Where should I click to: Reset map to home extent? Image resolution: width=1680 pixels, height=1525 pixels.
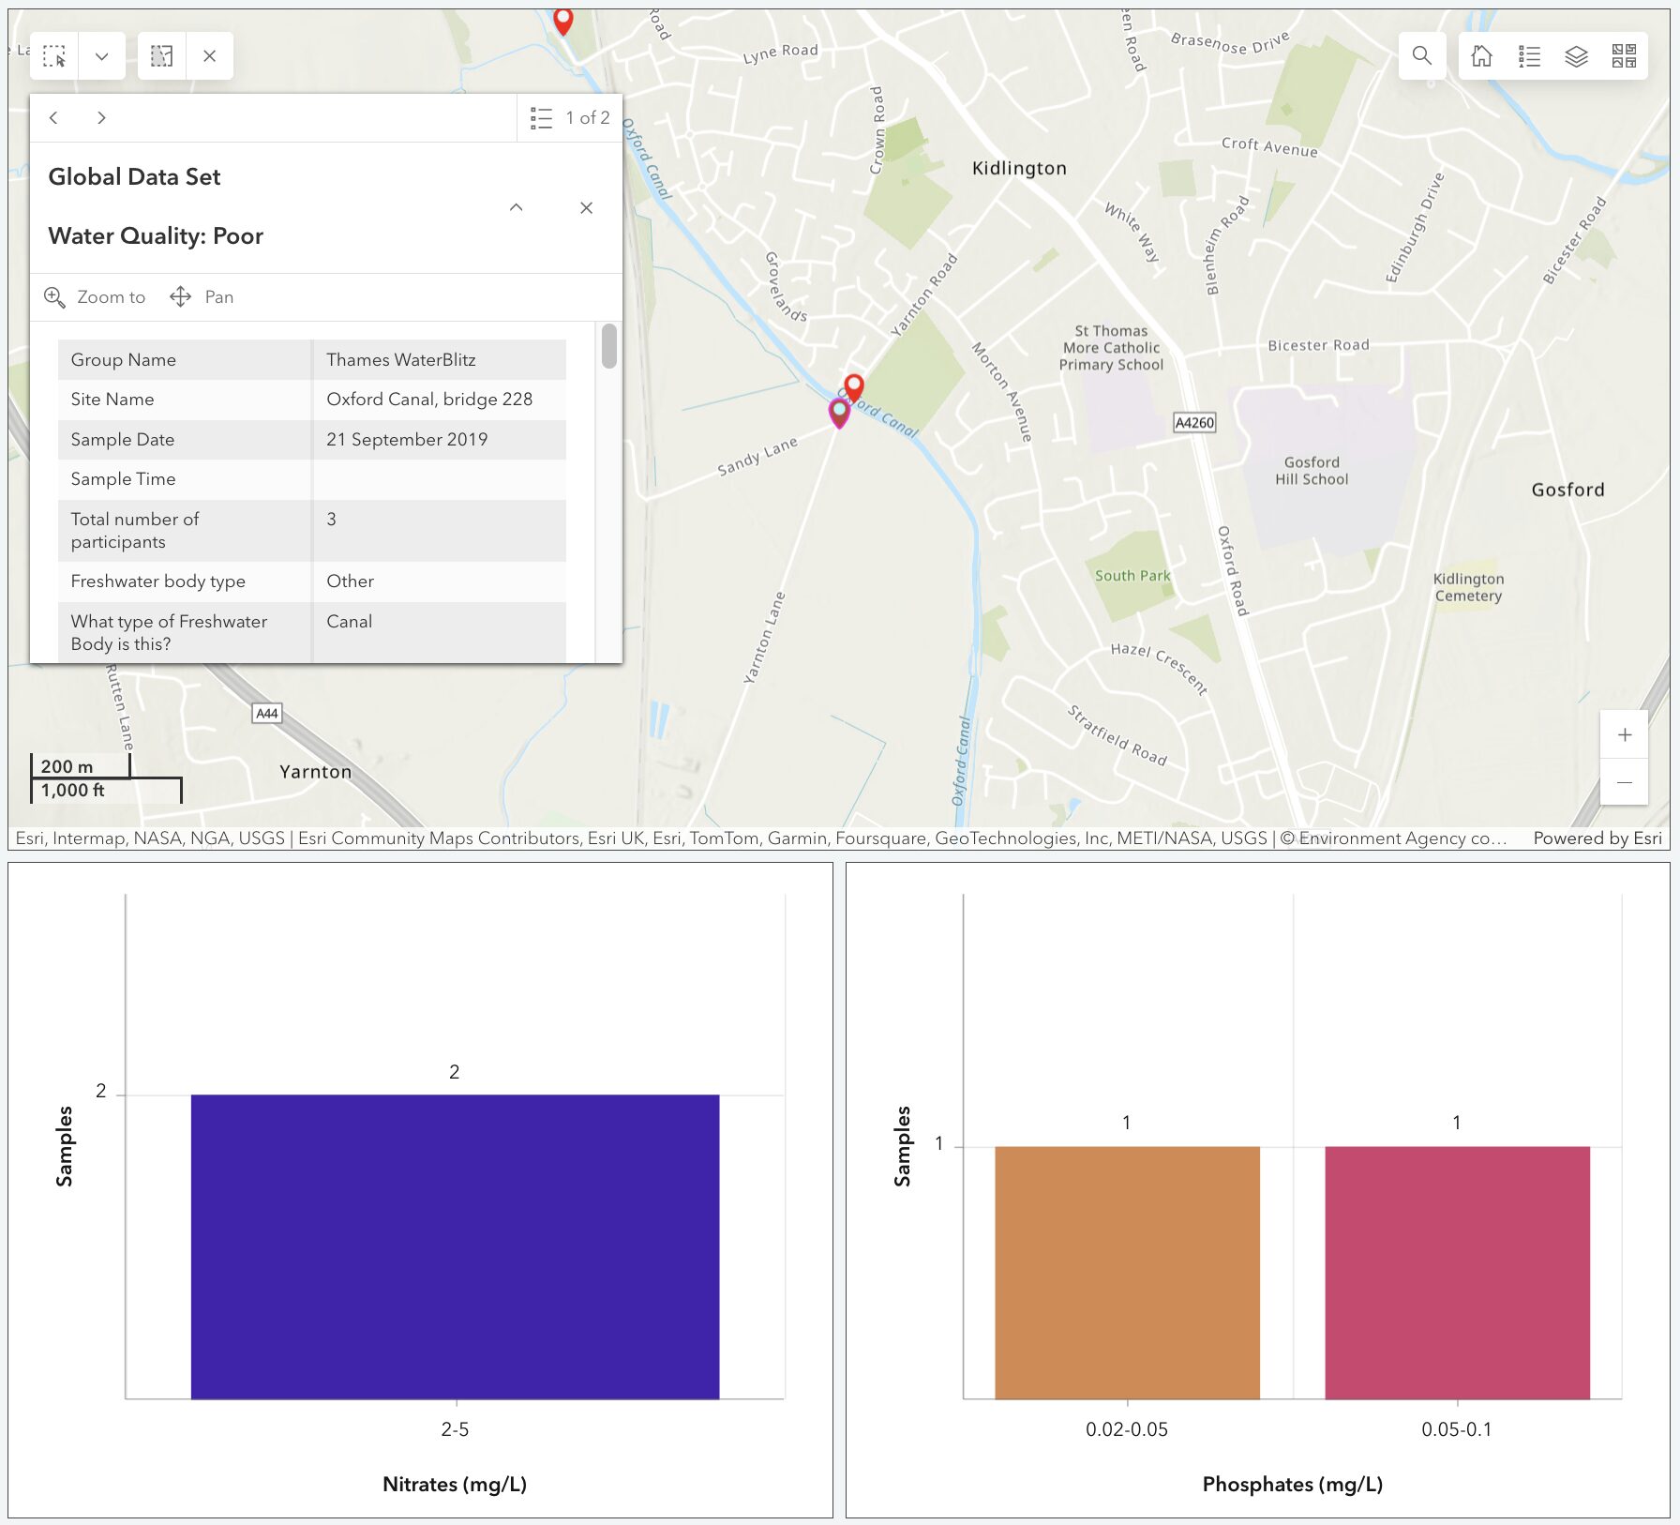click(1481, 56)
